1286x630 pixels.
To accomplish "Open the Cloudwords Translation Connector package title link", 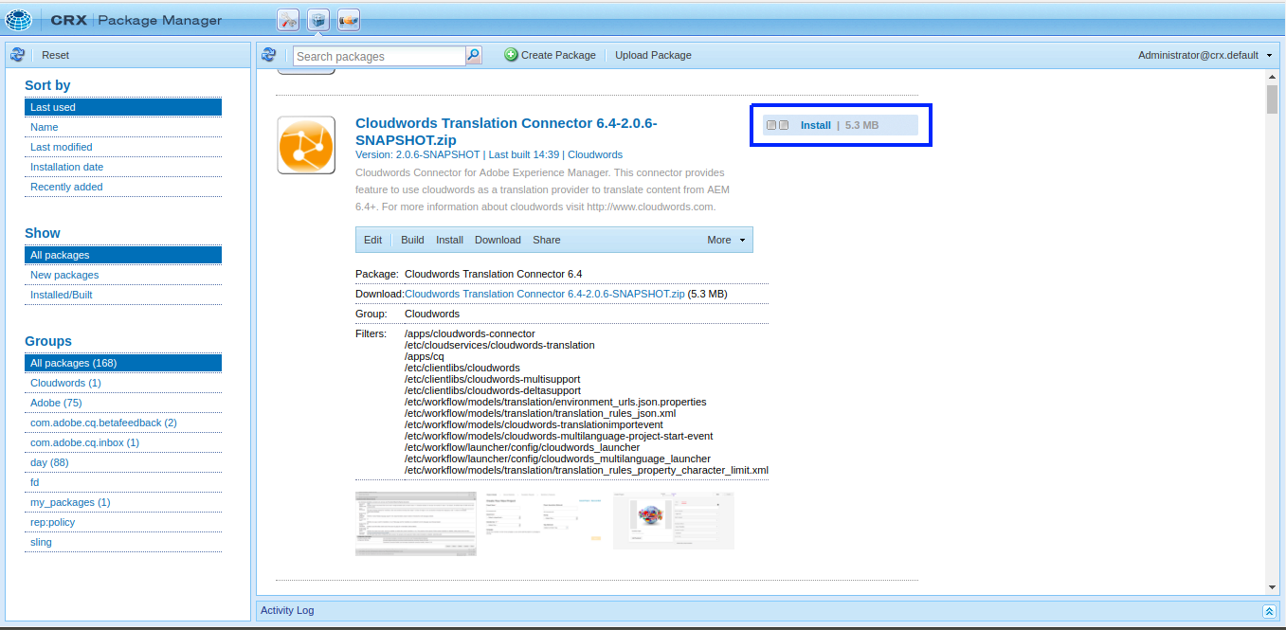I will [x=506, y=132].
